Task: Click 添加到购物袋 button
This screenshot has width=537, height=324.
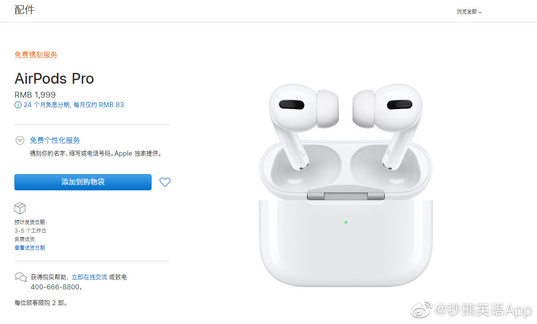Action: tap(83, 182)
